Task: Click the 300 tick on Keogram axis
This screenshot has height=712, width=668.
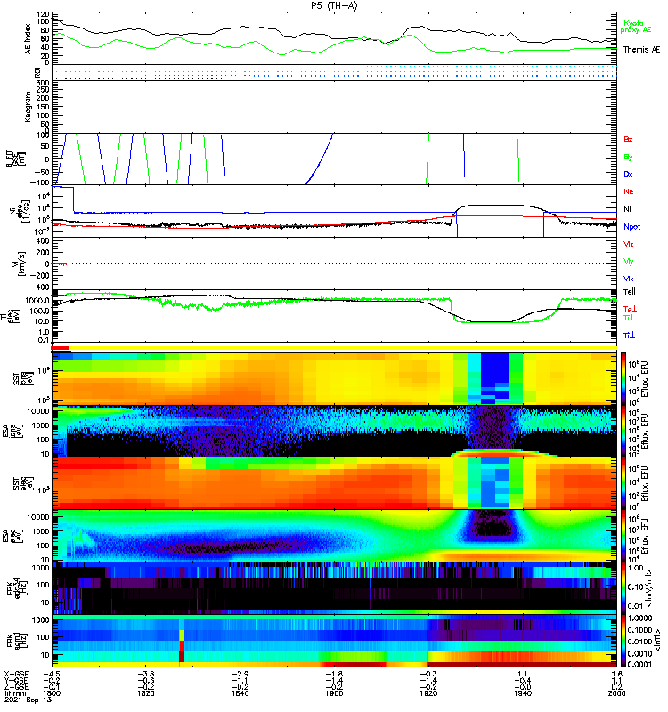Action: coord(43,83)
